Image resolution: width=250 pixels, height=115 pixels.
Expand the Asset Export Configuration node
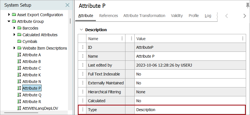(9, 15)
